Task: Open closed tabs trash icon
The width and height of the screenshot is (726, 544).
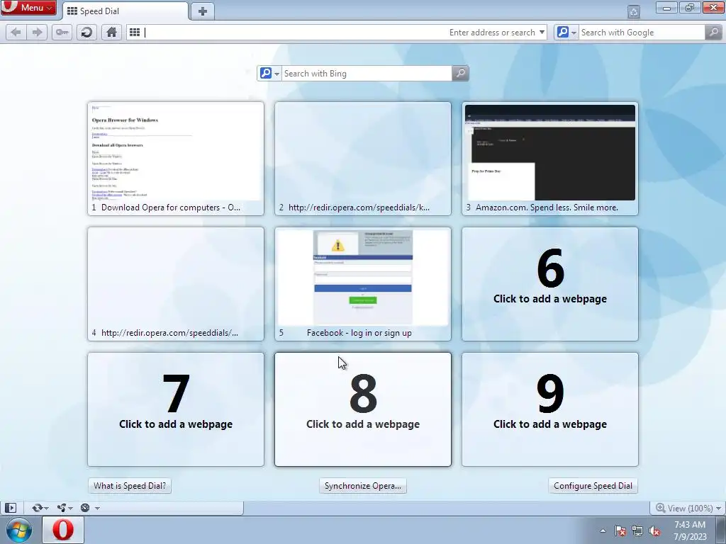Action: (x=633, y=11)
